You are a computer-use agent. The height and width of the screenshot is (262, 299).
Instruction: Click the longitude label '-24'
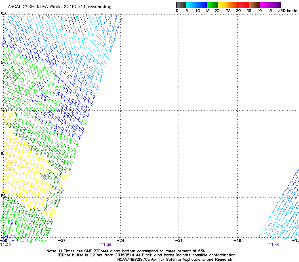coord(120,241)
